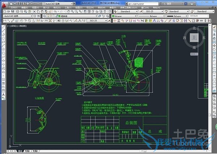Screen dimensions: 217x154
Task: Click the Tolerance dimension tool
Action: (x=59, y=21)
